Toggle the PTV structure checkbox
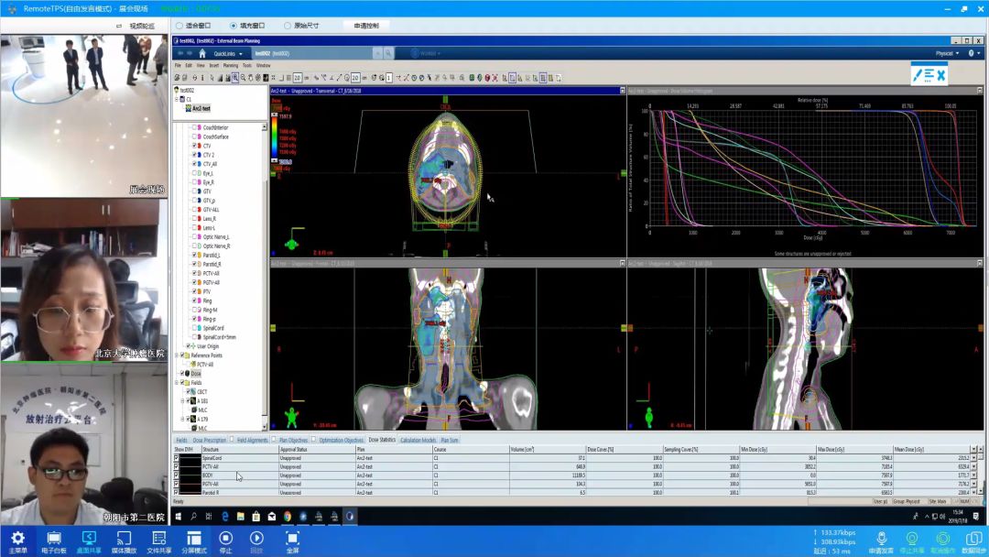The width and height of the screenshot is (989, 557). click(194, 291)
